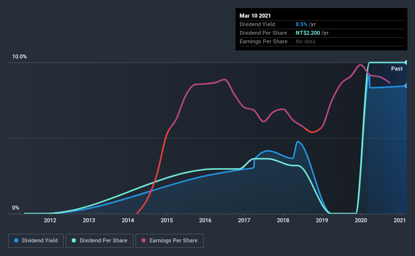The image size is (415, 256).
Task: Click the 2020 x-axis label
Action: [361, 220]
